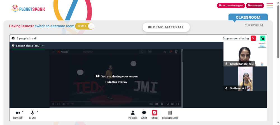Screen dimensions: 280x125
Task: Toggle the ROOM 2 alternate room switch
Action: point(85,26)
